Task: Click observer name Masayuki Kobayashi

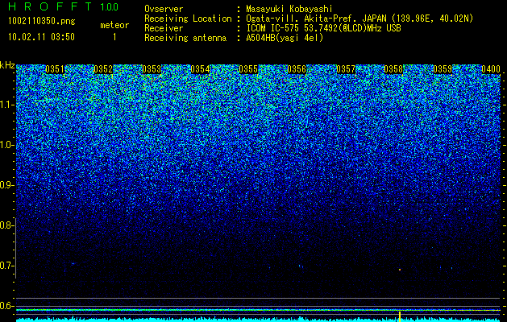Action: point(289,9)
